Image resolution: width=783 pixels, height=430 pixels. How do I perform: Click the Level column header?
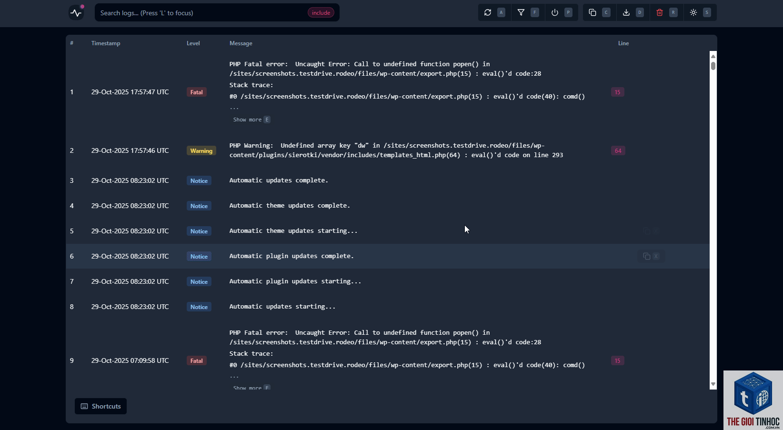(193, 43)
